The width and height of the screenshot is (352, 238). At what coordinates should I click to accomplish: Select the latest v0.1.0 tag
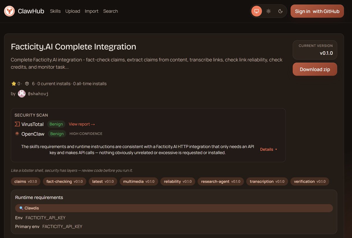pyautogui.click(x=103, y=182)
